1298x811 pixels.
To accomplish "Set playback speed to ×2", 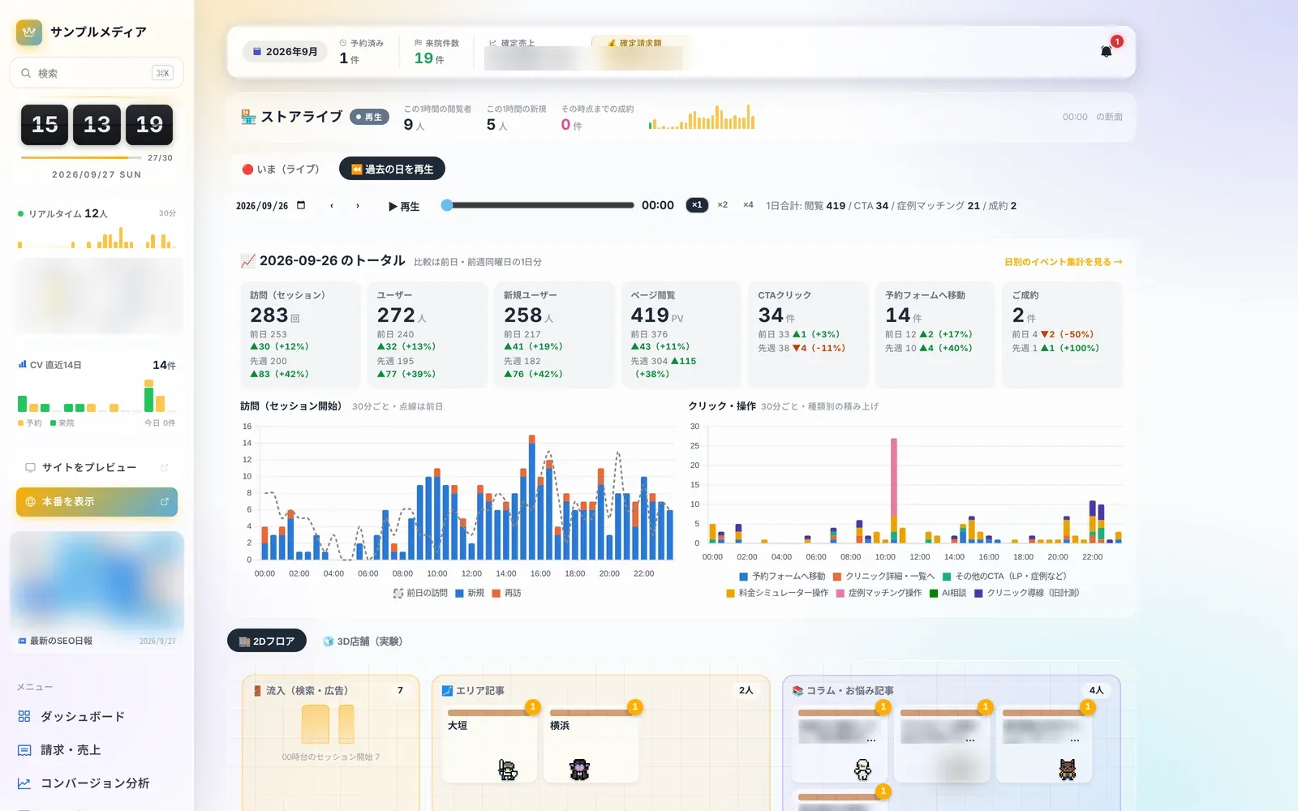I will pos(722,205).
